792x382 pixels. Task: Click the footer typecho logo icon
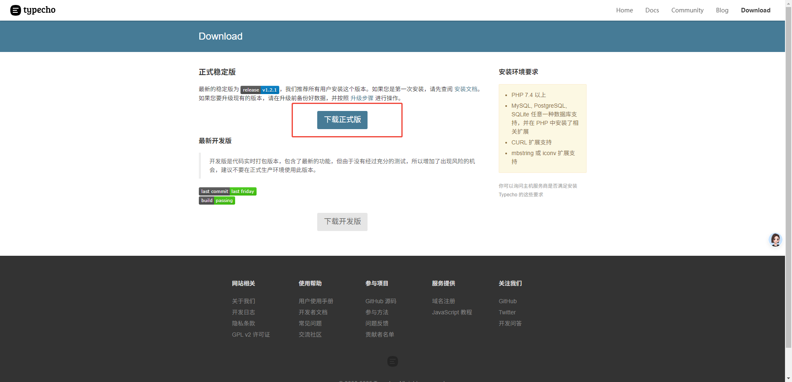click(x=393, y=361)
